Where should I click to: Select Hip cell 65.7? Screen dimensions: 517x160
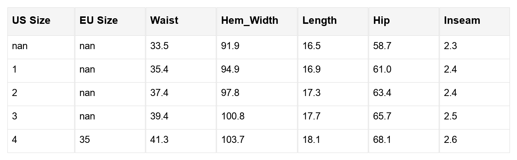382,116
